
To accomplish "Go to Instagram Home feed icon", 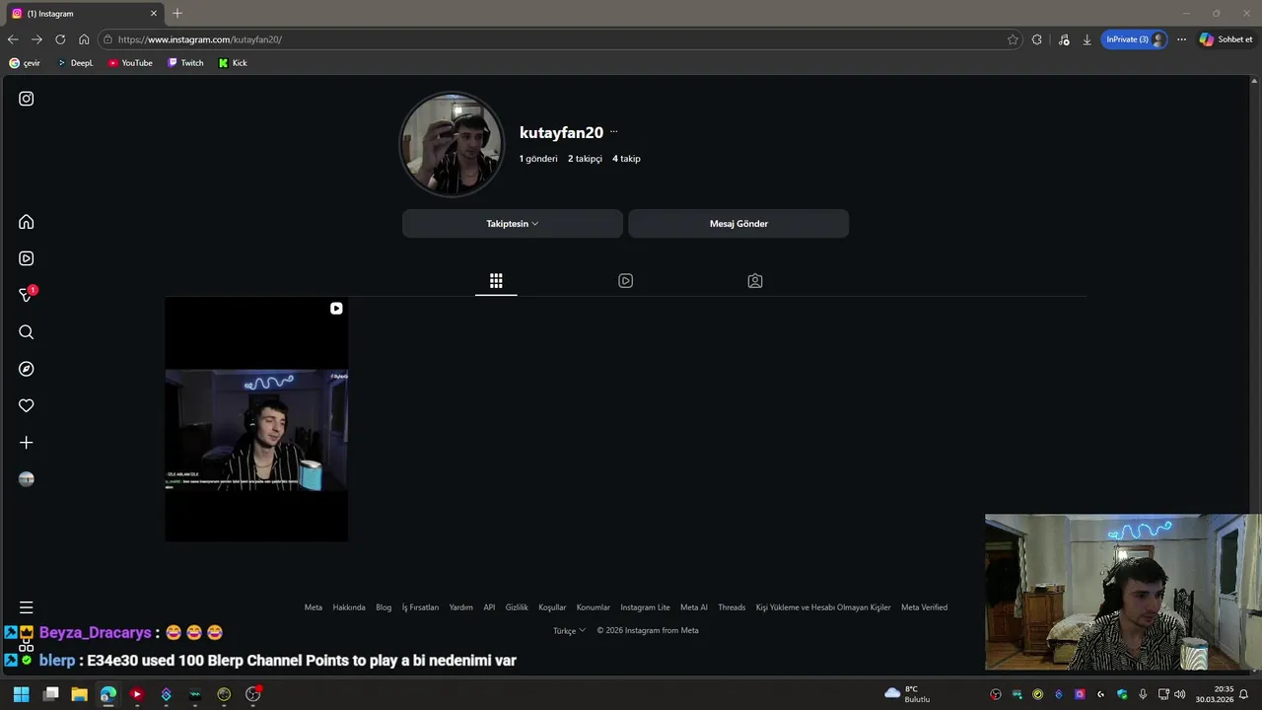I will point(27,222).
